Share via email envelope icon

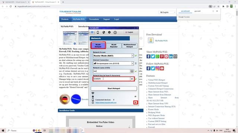pyautogui.click(x=175, y=57)
